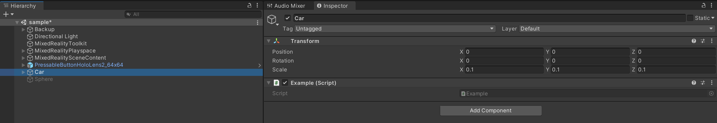Open Transform preset settings icon
This screenshot has width=717, height=123.
703,41
